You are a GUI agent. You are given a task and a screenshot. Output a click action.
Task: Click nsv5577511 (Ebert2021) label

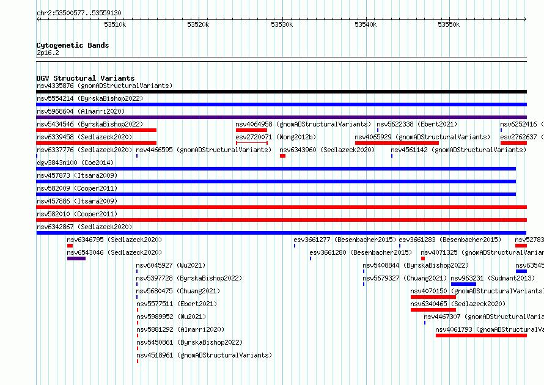(x=177, y=304)
